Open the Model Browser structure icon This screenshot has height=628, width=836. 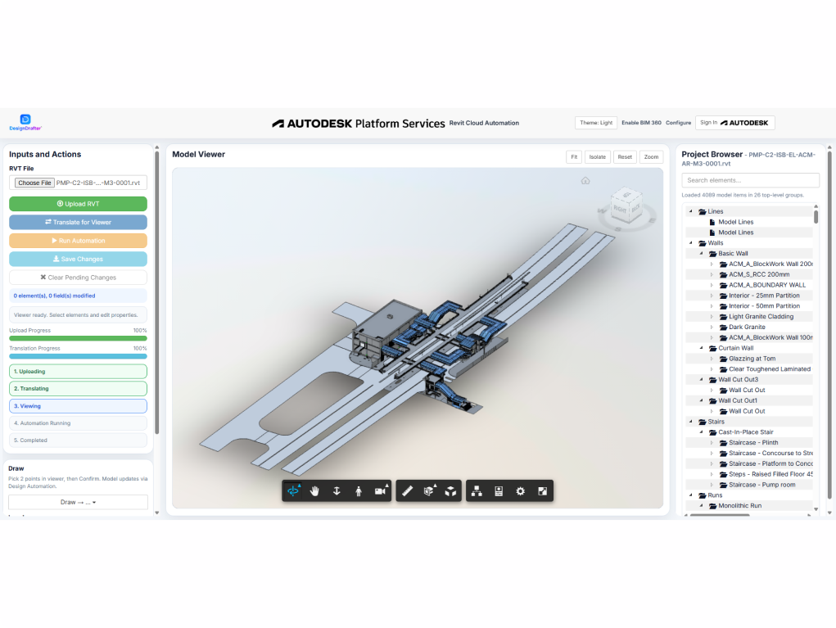coord(477,491)
